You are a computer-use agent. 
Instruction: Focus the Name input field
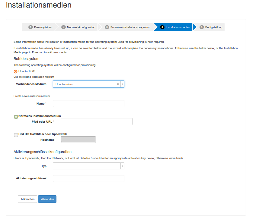(88, 103)
